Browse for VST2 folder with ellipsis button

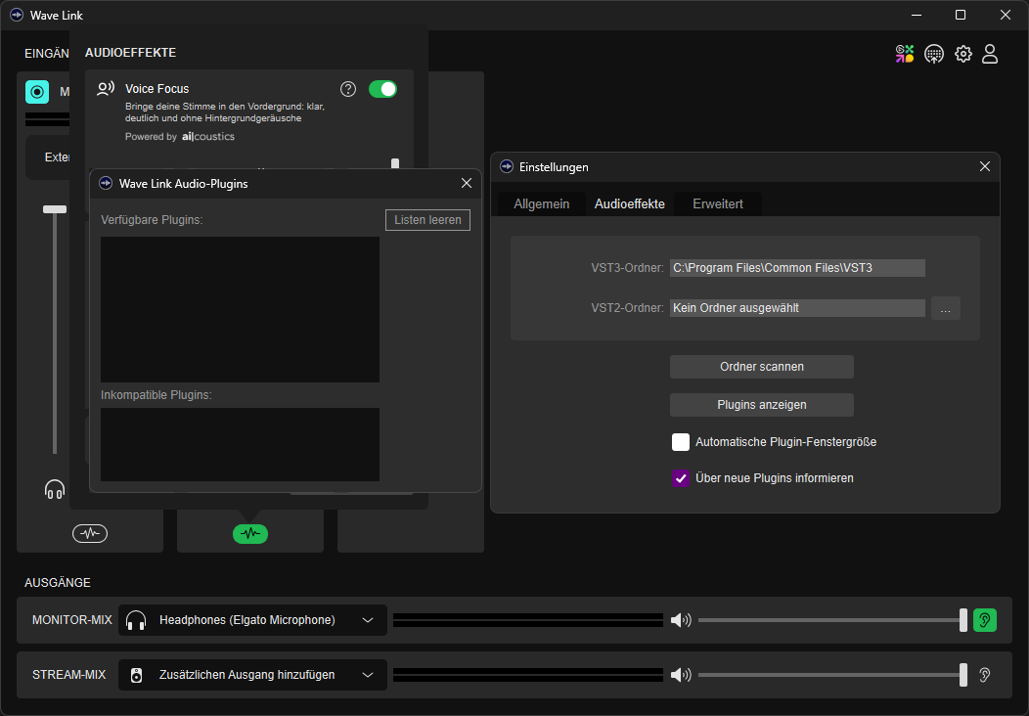click(x=945, y=308)
